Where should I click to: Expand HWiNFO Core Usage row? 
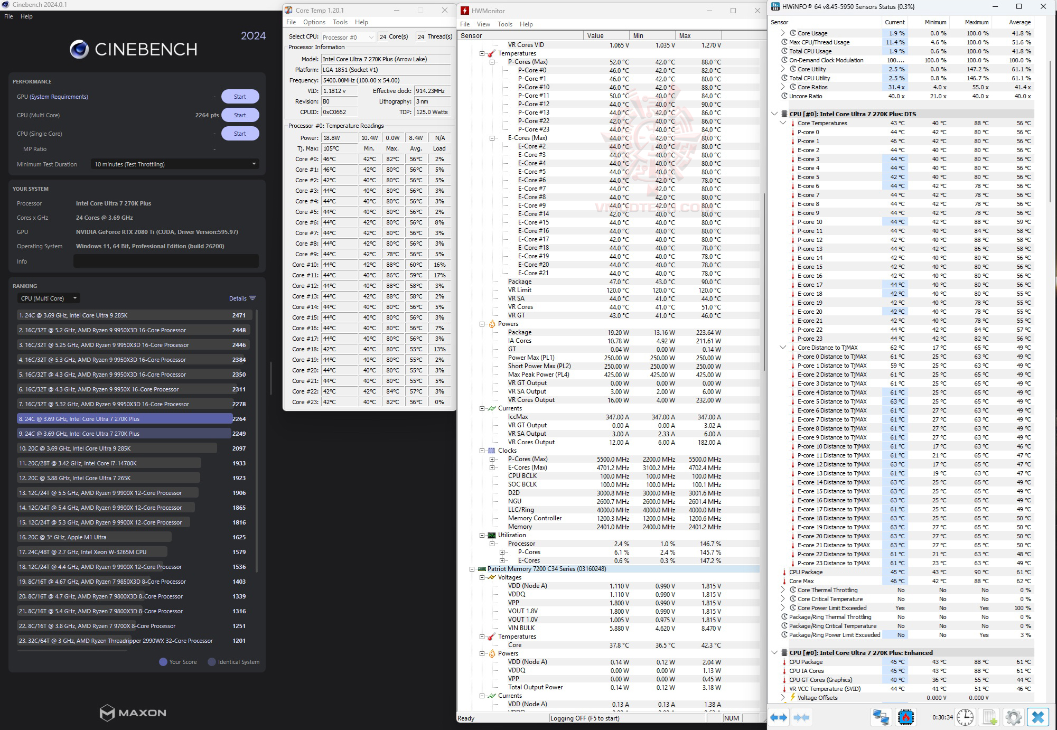[783, 33]
